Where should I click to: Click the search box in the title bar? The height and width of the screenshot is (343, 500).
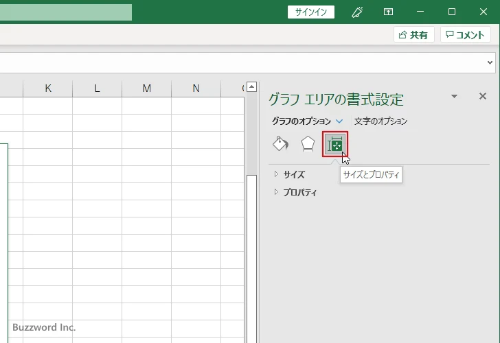[66, 12]
